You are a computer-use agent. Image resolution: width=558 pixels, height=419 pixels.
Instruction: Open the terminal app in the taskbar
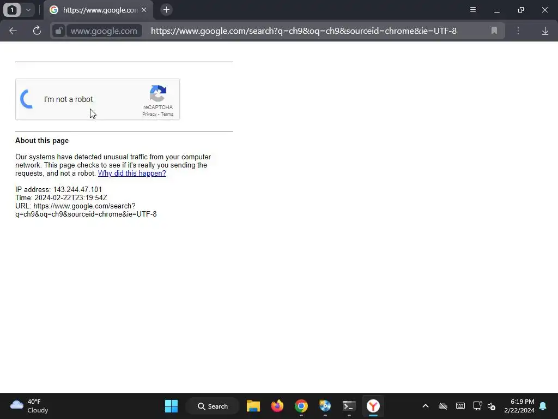349,406
